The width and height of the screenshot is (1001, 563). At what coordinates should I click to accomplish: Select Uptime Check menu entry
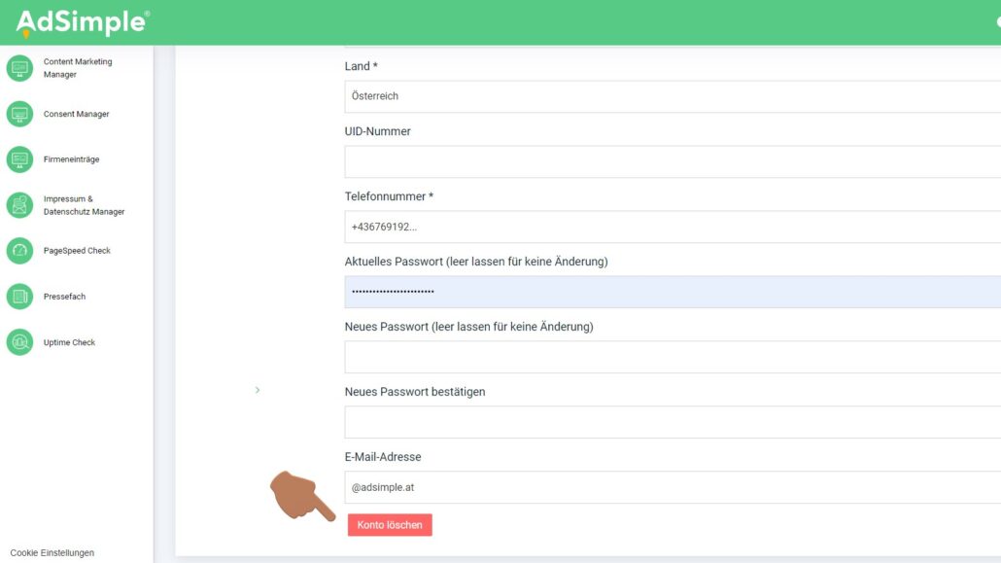tap(69, 342)
